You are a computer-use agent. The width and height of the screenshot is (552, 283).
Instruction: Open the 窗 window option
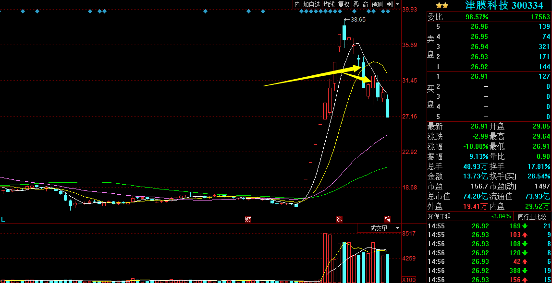(365, 4)
